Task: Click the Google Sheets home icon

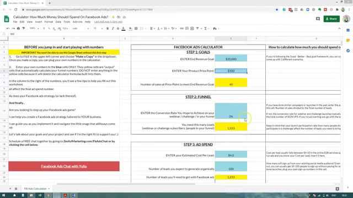Action: coord(7,19)
